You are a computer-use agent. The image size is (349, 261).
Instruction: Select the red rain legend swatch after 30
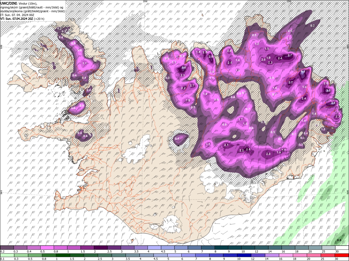pos(342,255)
